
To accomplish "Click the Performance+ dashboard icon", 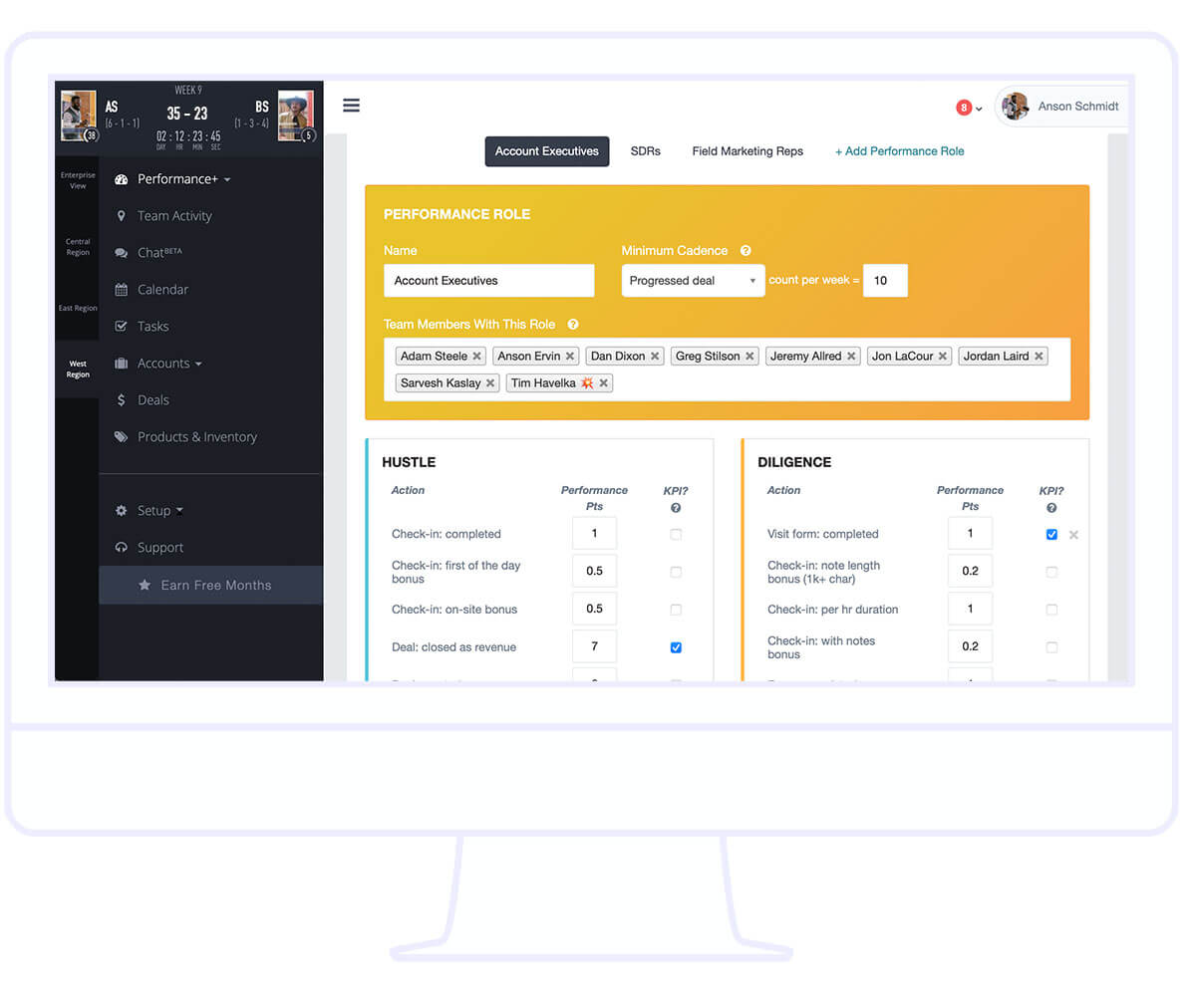I will tap(122, 179).
